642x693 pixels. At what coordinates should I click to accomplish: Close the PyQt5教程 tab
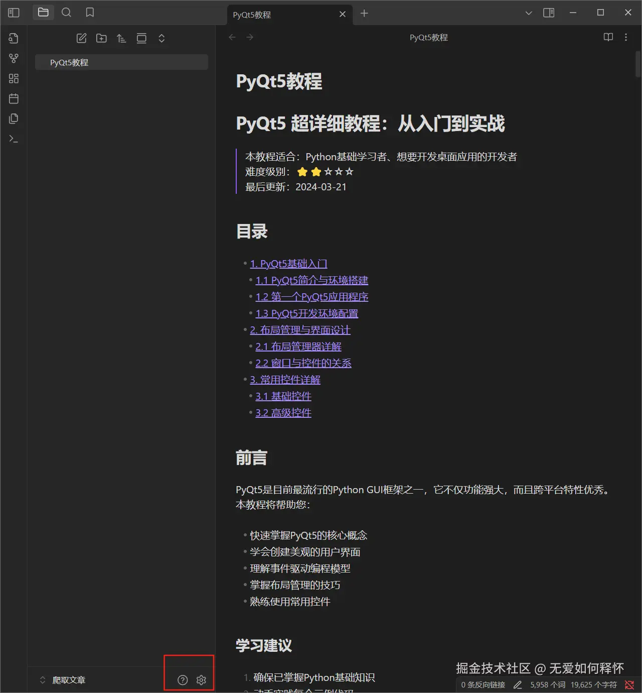point(343,14)
